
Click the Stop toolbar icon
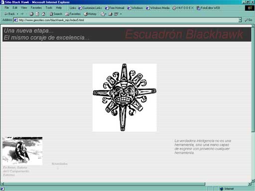coord(31,14)
